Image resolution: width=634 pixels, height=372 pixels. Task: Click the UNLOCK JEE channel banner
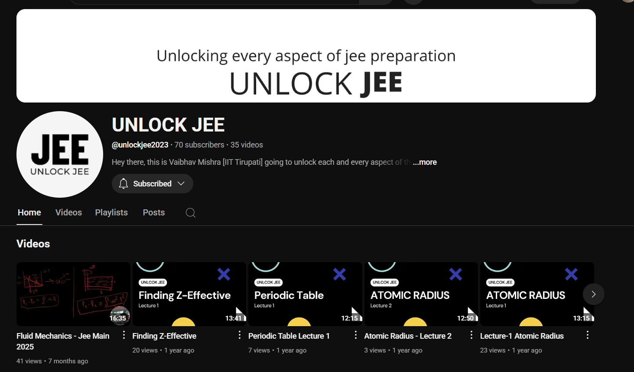tap(306, 56)
